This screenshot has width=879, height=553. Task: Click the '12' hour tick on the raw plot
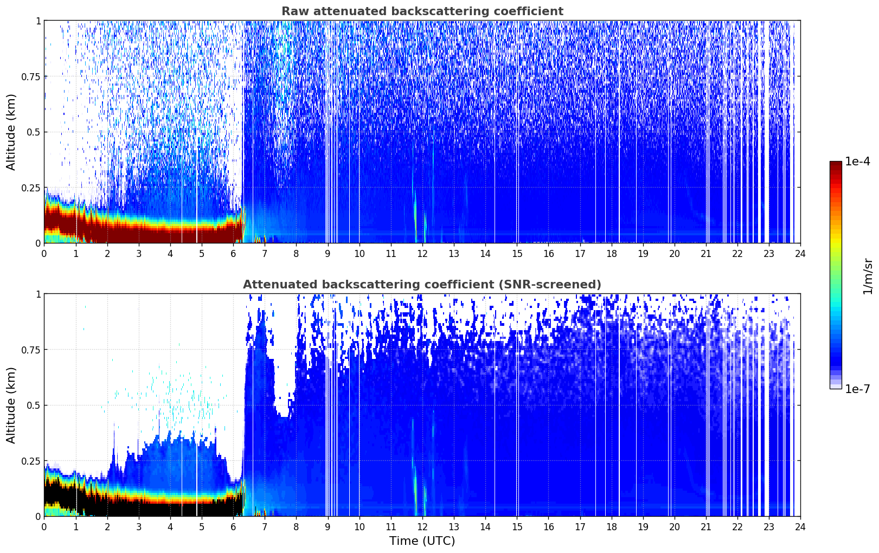pos(422,253)
